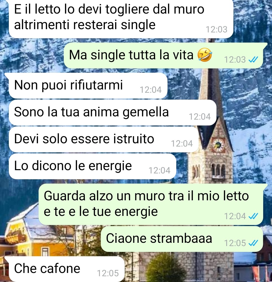The image size is (272, 282).
Task: Tap the read ticks on the 'Guarda alzo un muro' message
Action: pos(253,216)
